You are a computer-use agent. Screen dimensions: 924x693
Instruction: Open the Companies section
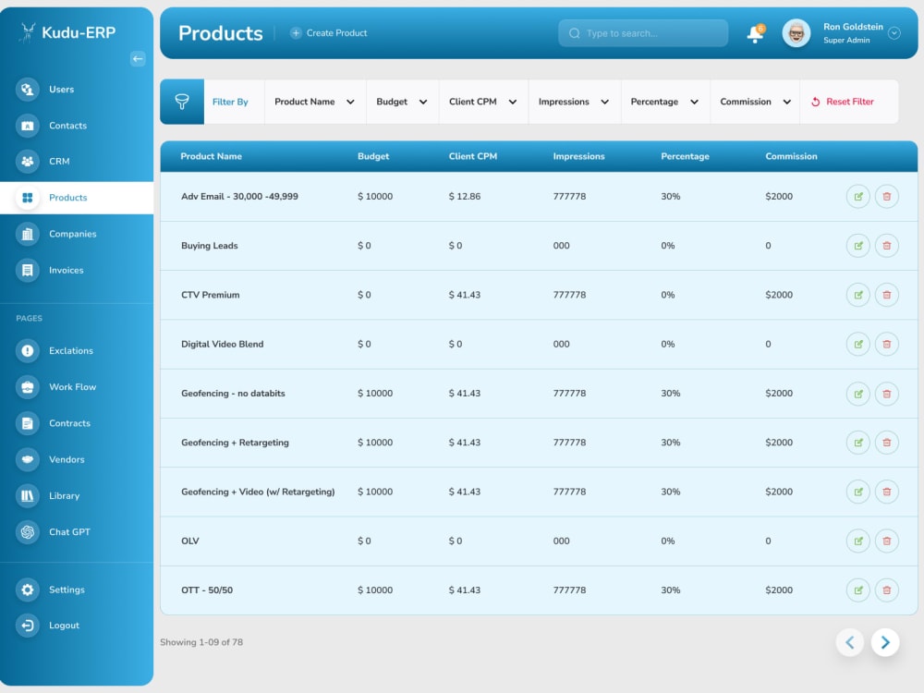(x=74, y=234)
